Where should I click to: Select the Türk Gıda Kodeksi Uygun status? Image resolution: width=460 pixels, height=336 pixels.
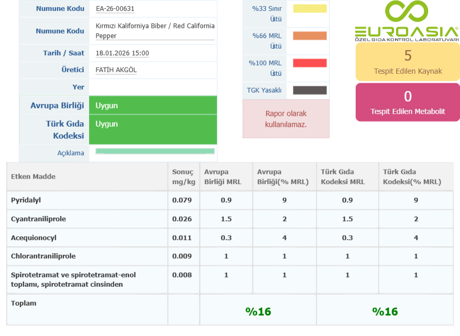tap(152, 125)
